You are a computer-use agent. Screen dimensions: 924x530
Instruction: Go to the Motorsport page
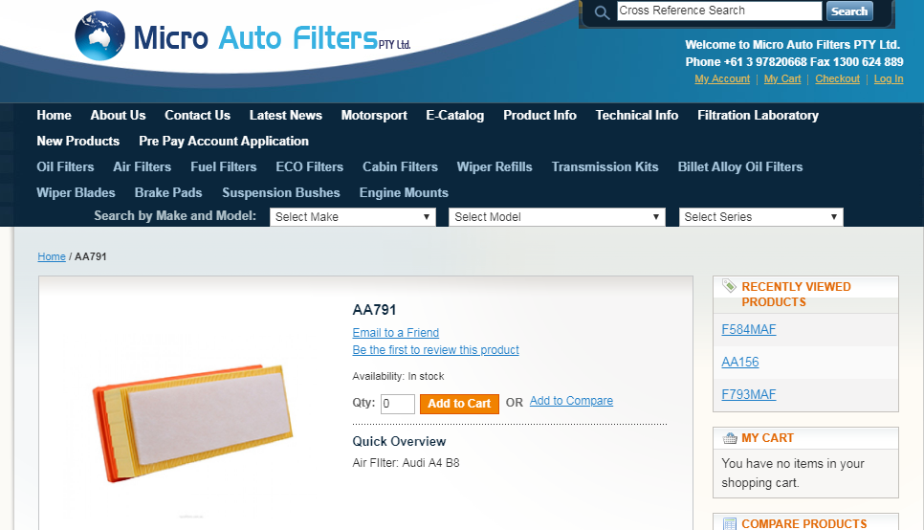(374, 116)
